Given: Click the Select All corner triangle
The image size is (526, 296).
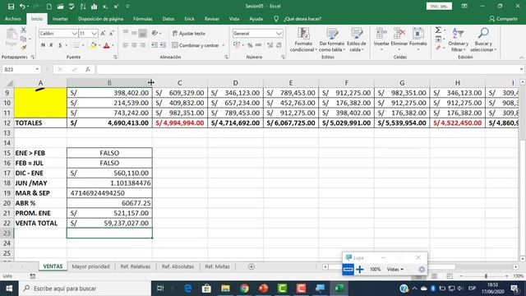Looking at the screenshot, I should tap(9, 83).
